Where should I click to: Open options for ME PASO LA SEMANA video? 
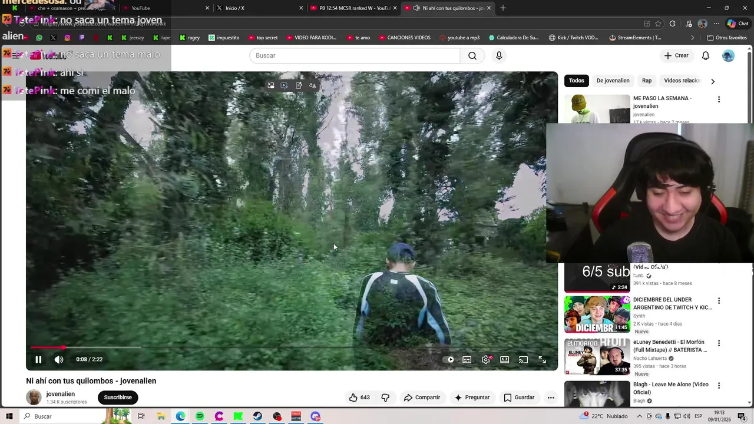pyautogui.click(x=719, y=100)
